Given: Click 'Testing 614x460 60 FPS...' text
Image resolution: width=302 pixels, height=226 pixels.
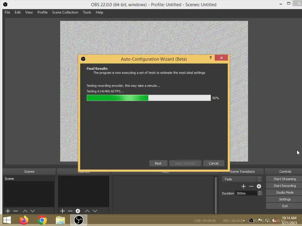Looking at the screenshot, I should point(105,91).
